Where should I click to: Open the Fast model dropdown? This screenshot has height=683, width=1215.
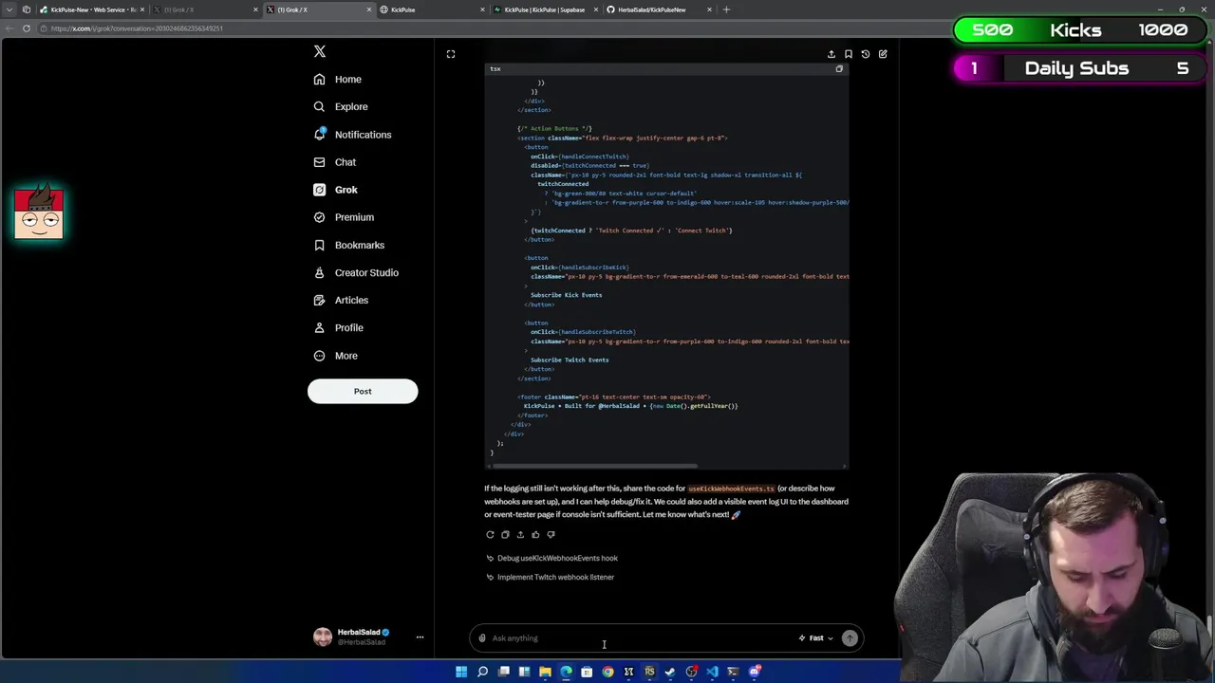[x=816, y=638]
